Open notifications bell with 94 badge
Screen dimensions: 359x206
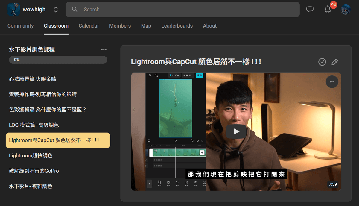pos(328,10)
